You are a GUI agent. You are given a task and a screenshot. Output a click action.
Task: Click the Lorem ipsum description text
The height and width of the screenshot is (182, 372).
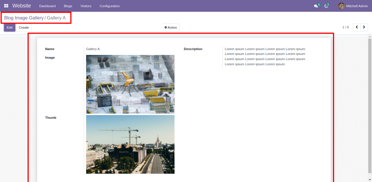(x=265, y=57)
